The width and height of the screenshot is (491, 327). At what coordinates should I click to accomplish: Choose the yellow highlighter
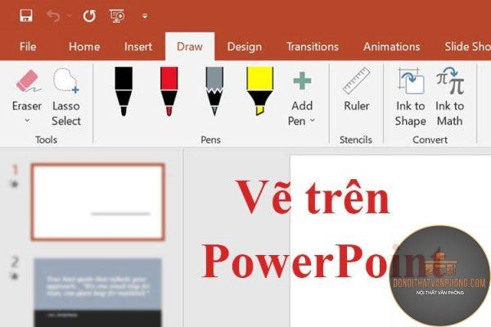(x=260, y=91)
